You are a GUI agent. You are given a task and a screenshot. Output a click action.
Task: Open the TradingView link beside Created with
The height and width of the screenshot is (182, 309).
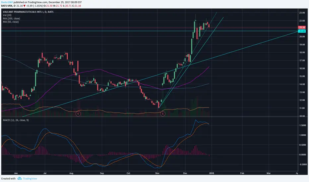coord(30,178)
